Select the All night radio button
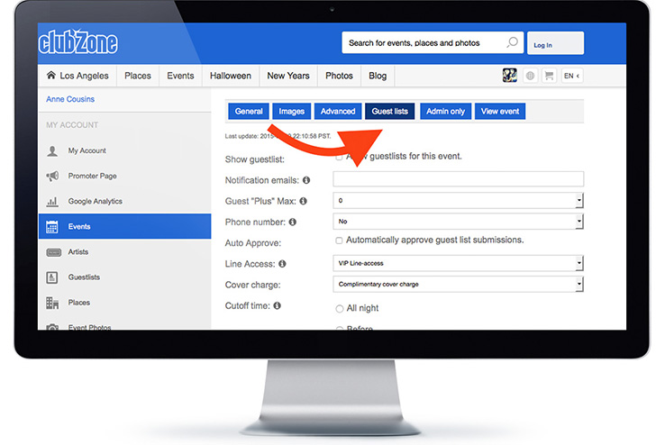 [340, 309]
